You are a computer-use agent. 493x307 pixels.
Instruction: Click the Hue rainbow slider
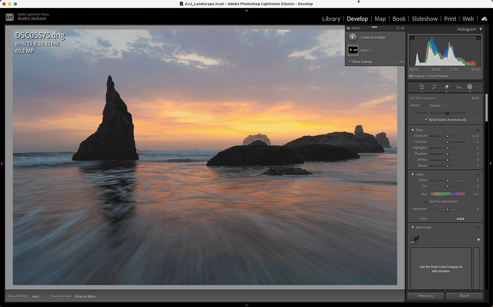coord(447,194)
